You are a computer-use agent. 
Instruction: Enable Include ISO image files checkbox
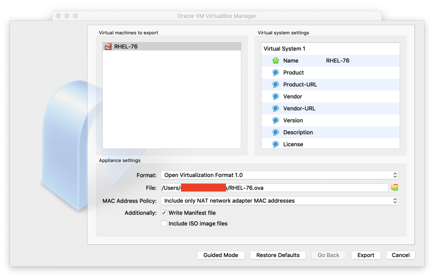pyautogui.click(x=164, y=223)
